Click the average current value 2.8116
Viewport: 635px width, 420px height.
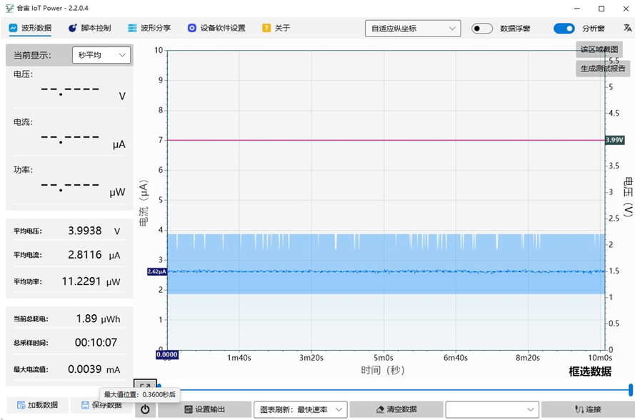pos(84,255)
